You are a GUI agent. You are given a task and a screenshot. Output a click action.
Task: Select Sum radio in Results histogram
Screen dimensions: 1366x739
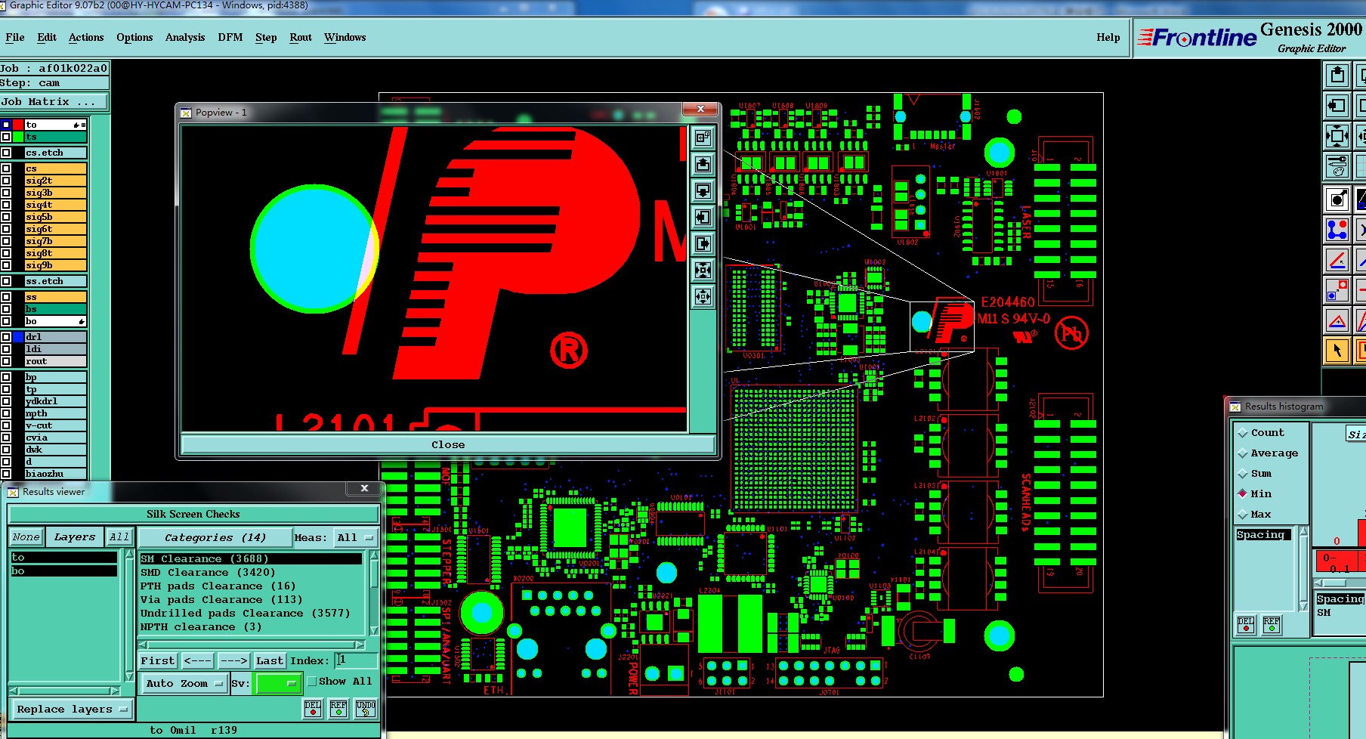(x=1243, y=474)
